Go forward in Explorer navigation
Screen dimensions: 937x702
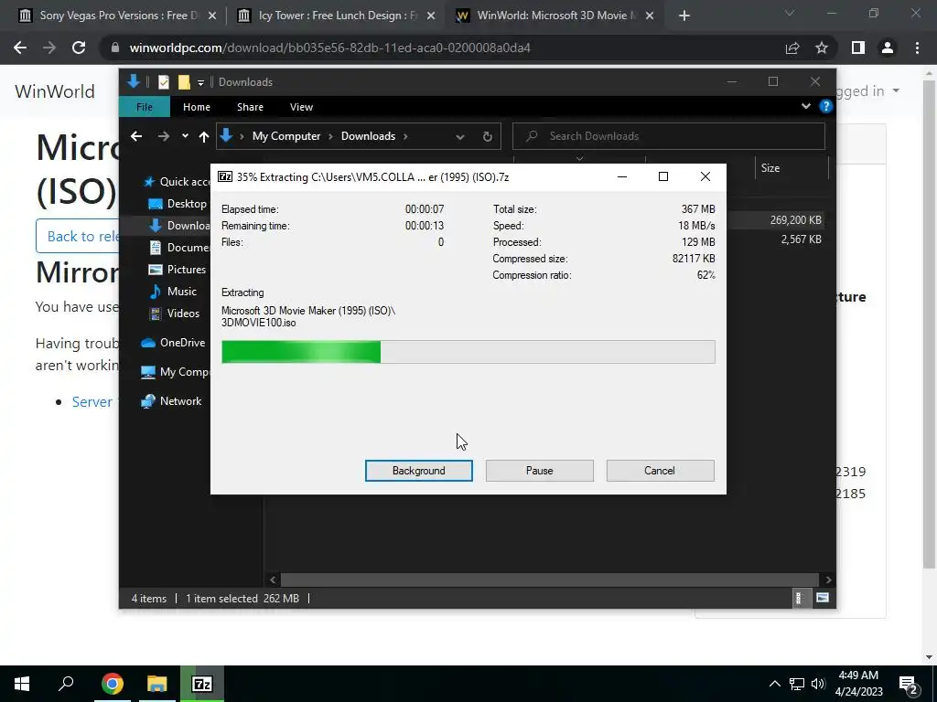click(163, 136)
